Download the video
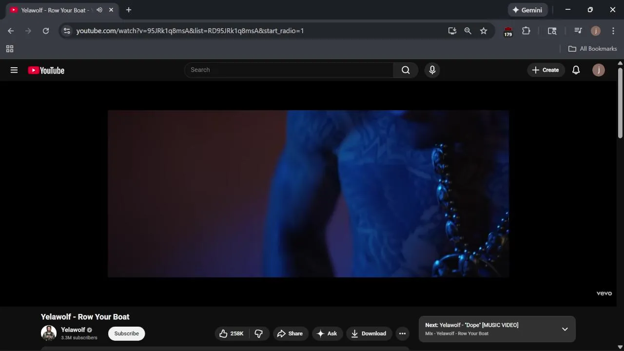 click(x=369, y=333)
